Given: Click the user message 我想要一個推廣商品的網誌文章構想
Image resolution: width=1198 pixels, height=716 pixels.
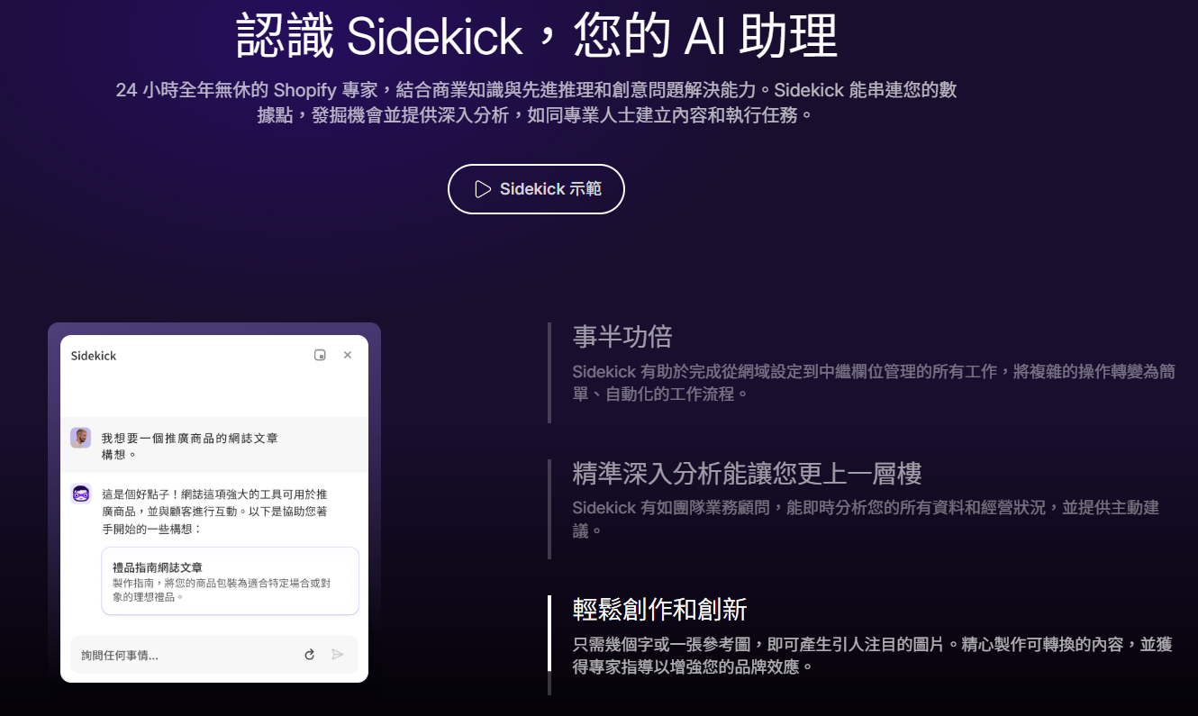Looking at the screenshot, I should [190, 446].
